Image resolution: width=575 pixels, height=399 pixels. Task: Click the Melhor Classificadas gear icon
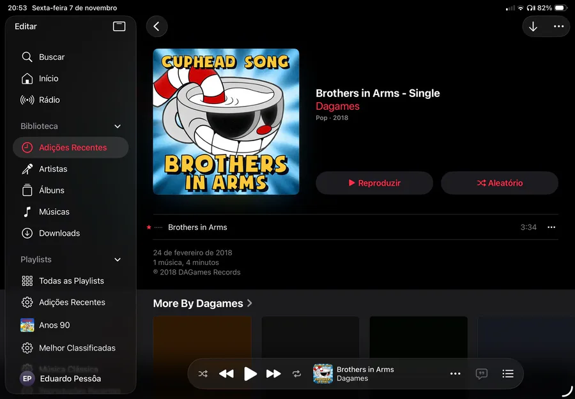click(x=27, y=348)
